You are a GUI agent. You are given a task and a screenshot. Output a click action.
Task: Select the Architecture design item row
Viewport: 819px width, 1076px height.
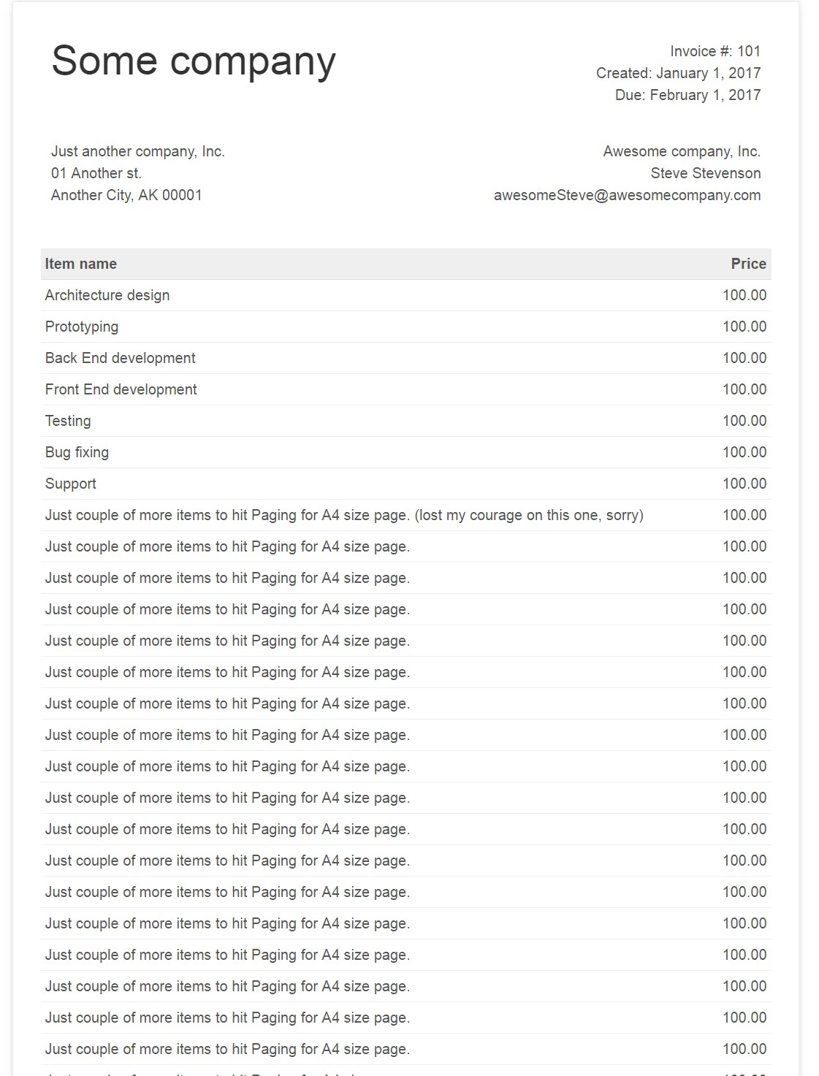pos(107,295)
